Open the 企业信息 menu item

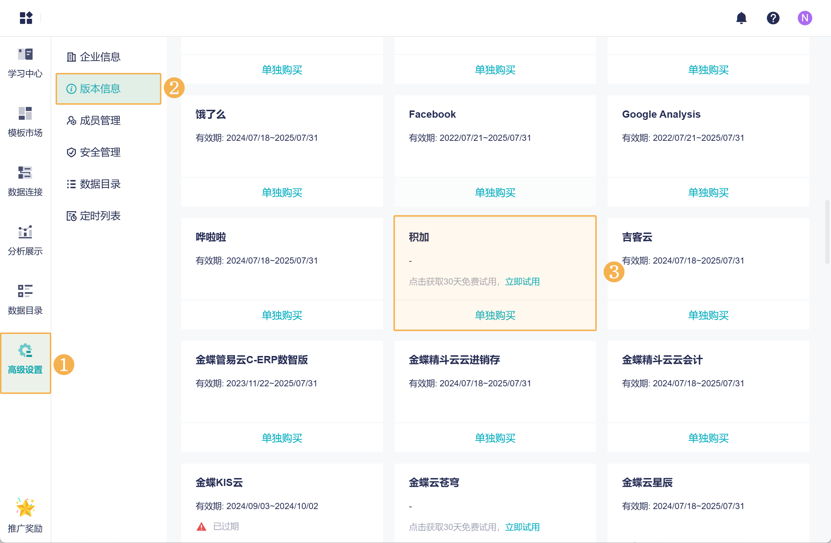(x=100, y=57)
